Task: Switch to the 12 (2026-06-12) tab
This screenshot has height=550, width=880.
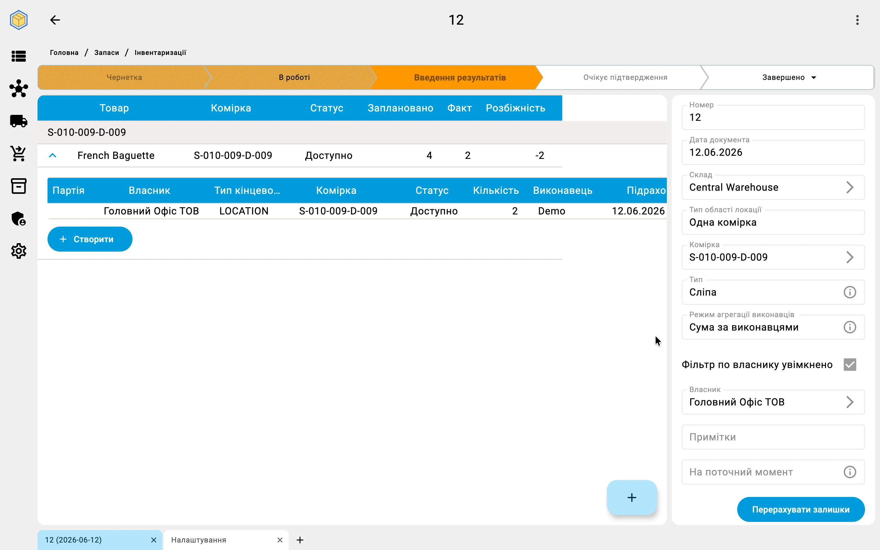Action: click(x=100, y=540)
